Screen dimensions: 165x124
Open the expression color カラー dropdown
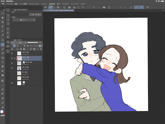(x=24, y=20)
